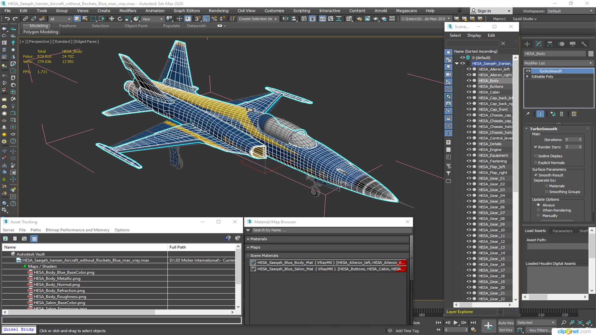Toggle Show End Result in modifier stack

(540, 114)
